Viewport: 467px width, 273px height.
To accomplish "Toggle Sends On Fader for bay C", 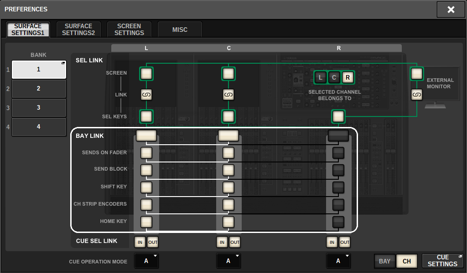I will click(228, 153).
